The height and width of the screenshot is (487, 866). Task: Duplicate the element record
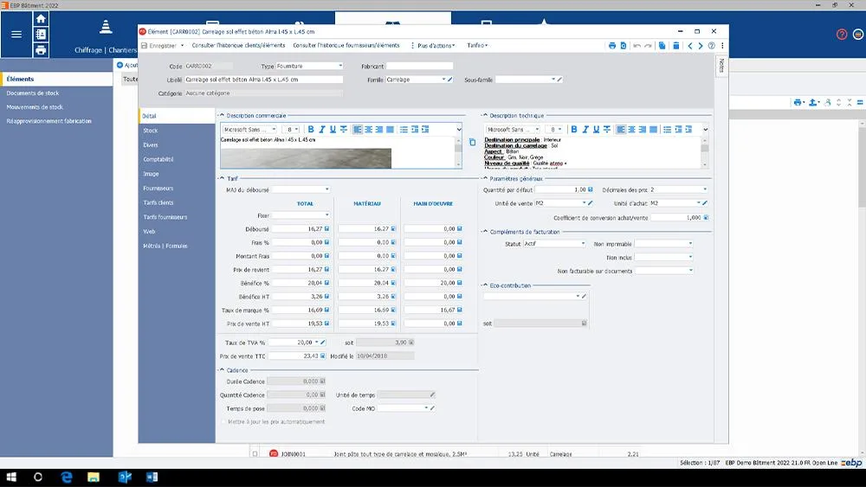[662, 46]
